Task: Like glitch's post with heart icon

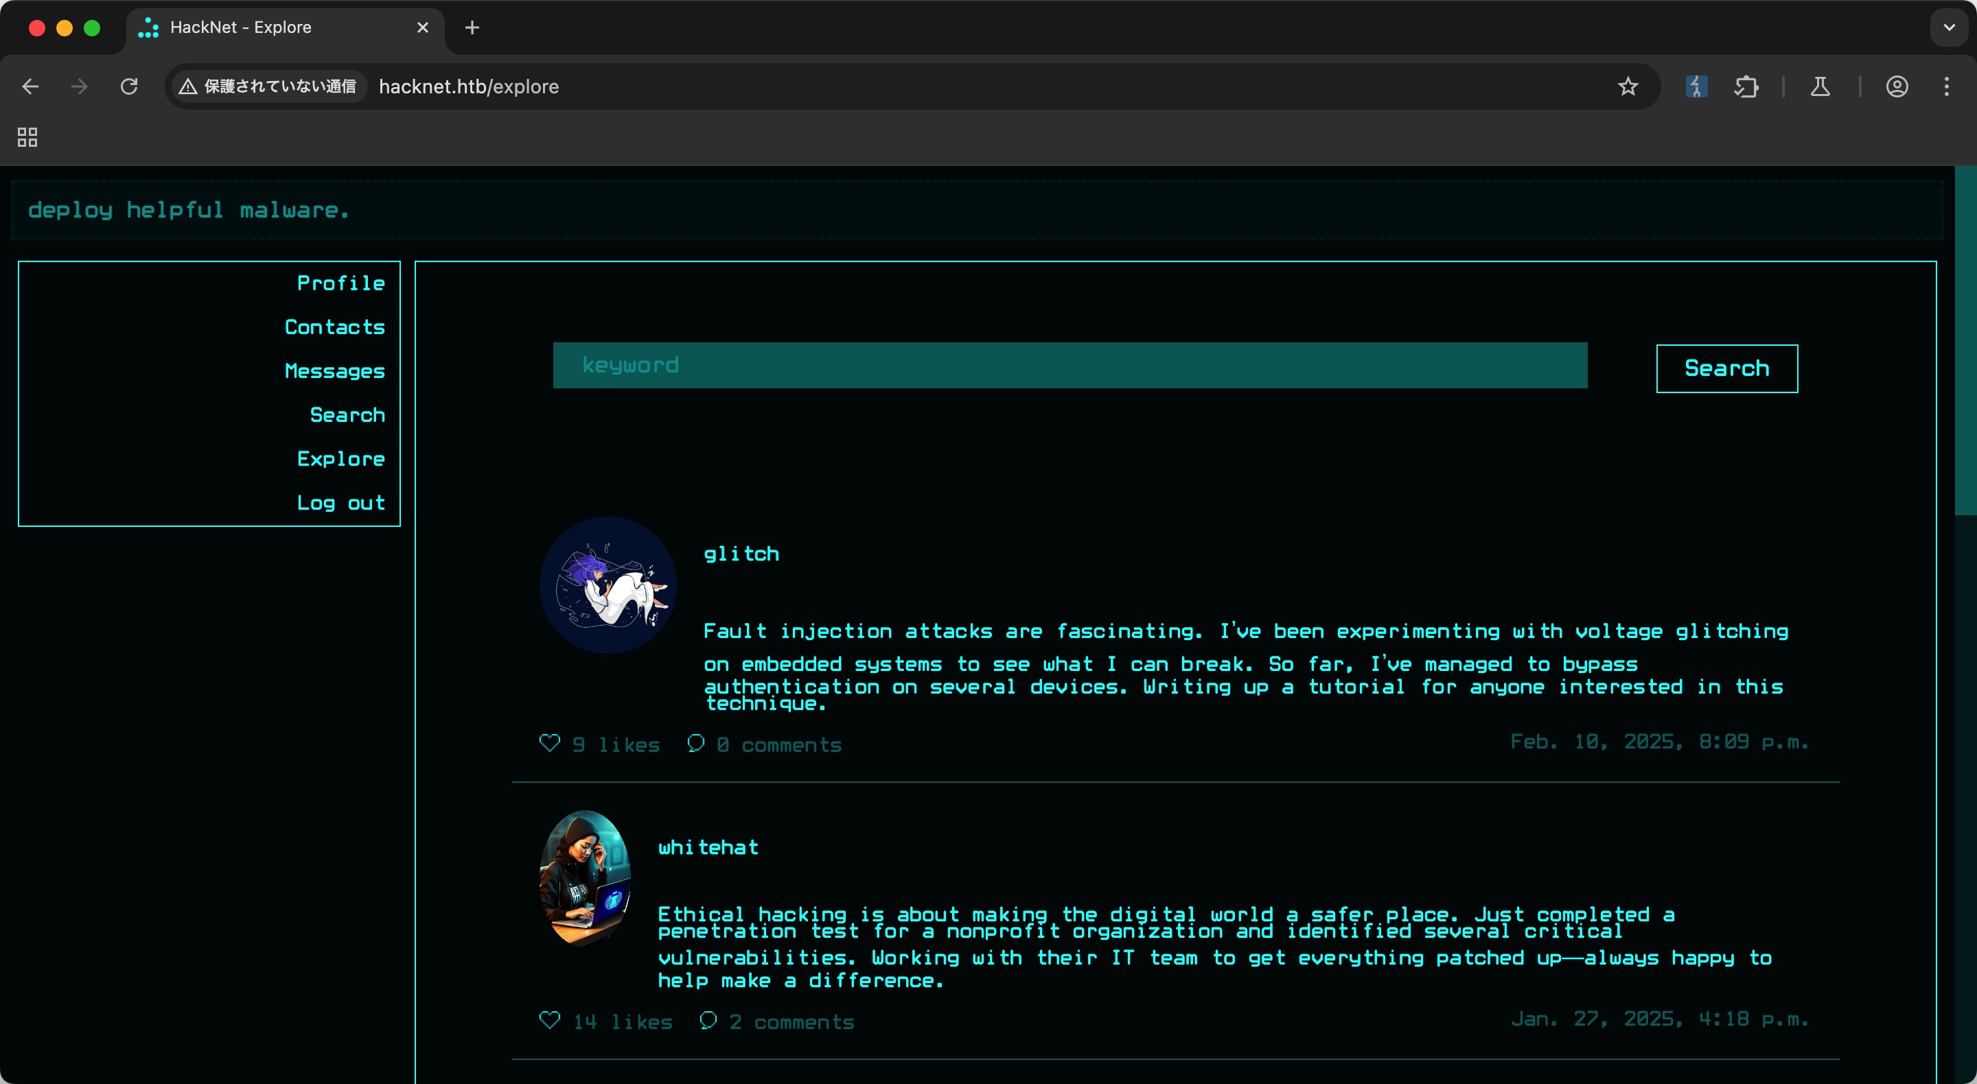Action: click(x=549, y=742)
